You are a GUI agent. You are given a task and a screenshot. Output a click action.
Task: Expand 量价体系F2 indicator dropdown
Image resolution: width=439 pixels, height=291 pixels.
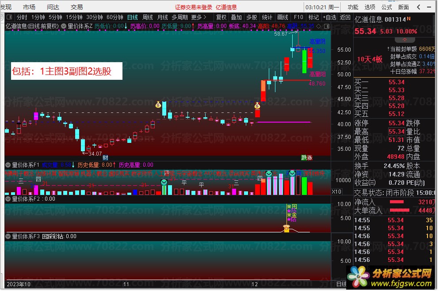(8, 199)
